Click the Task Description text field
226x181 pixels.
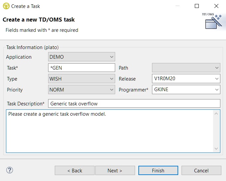point(134,104)
